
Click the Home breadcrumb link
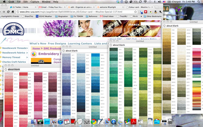pos(36,49)
